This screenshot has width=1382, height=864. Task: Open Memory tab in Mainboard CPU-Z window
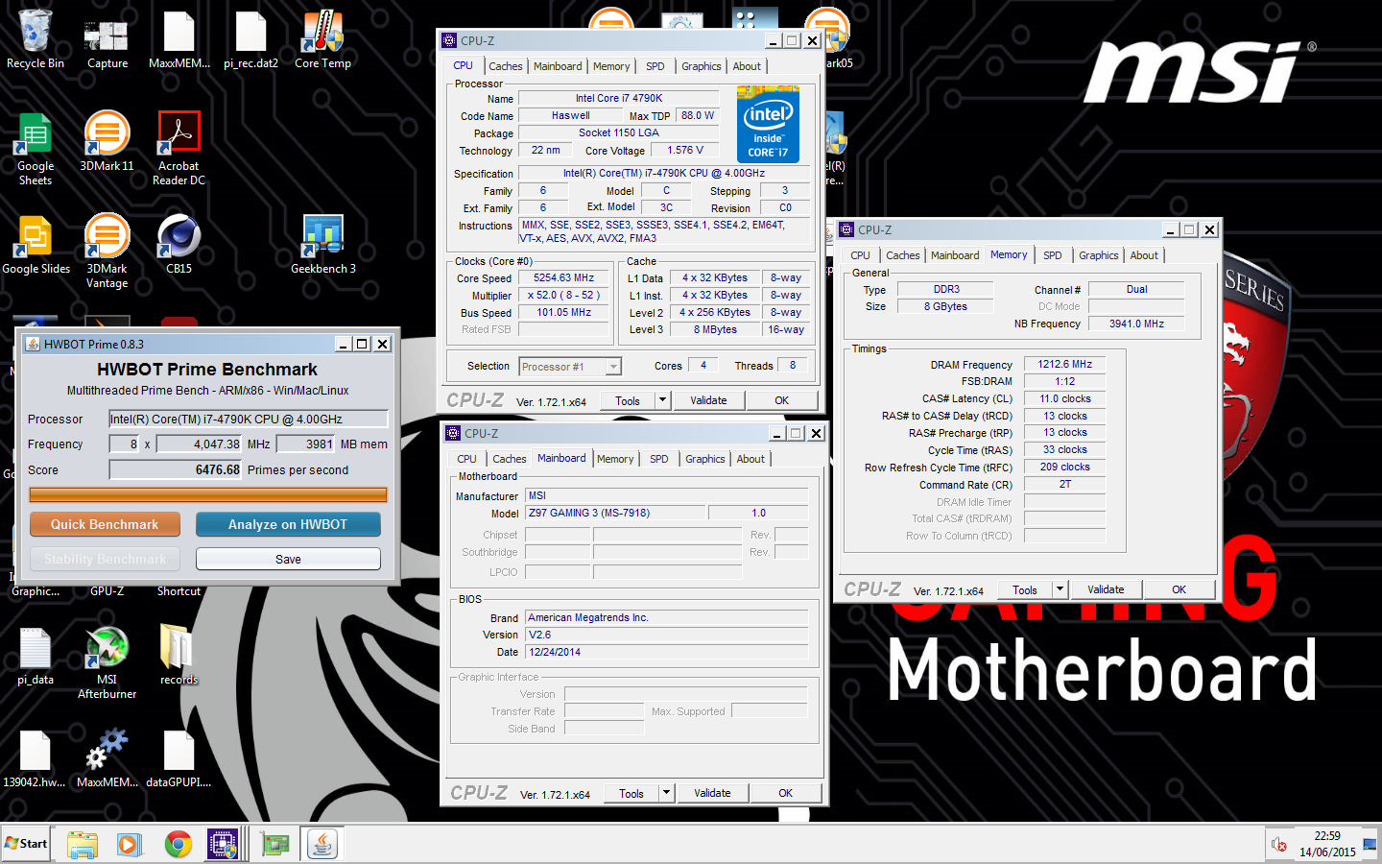click(x=615, y=459)
